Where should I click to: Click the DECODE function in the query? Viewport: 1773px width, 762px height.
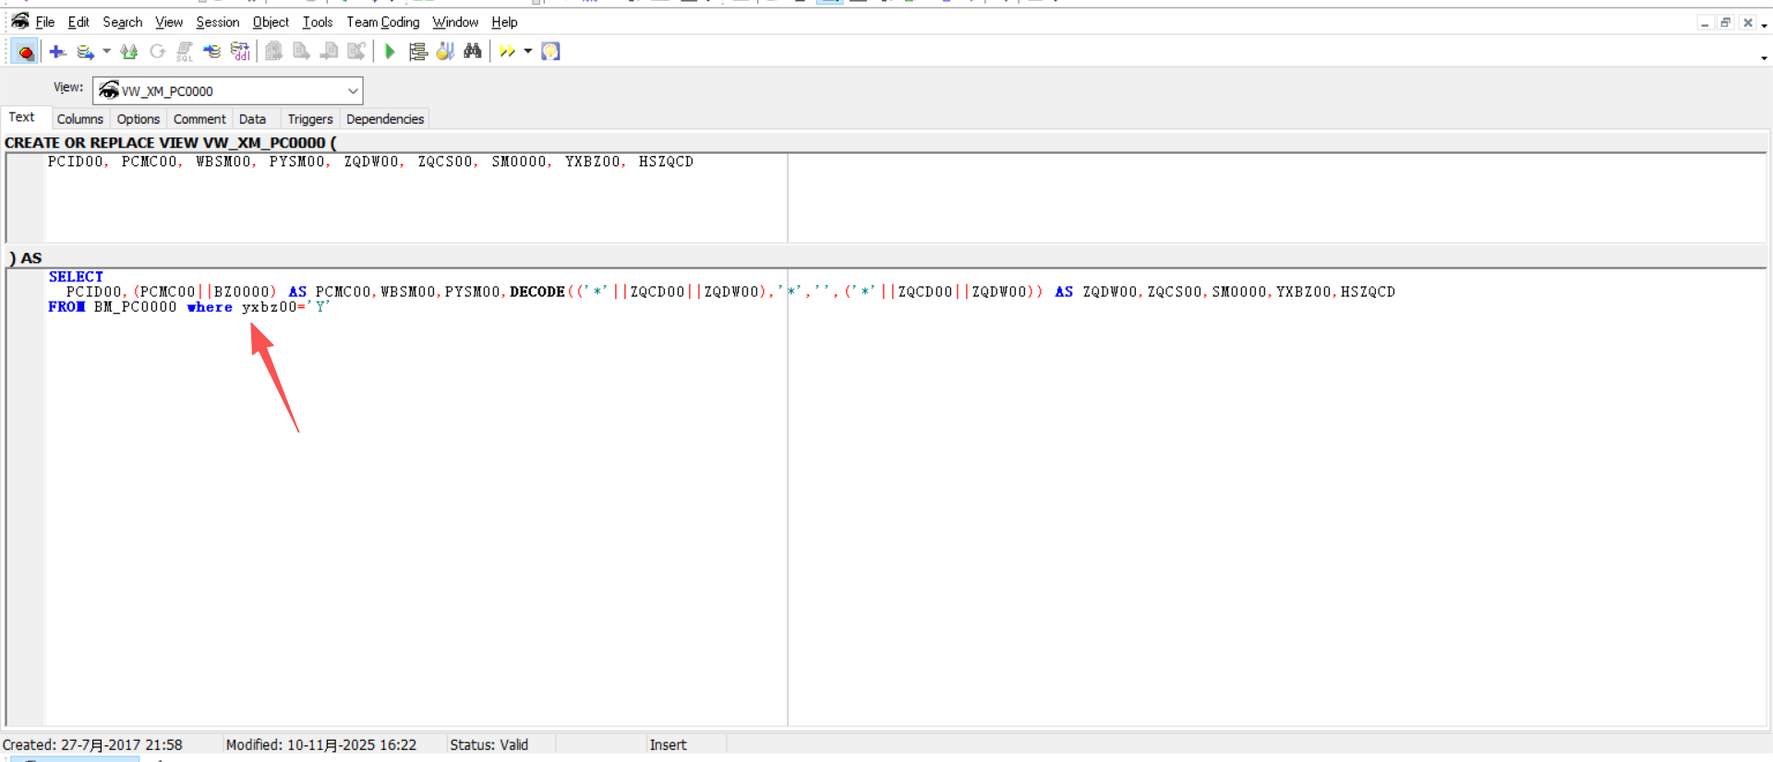537,292
